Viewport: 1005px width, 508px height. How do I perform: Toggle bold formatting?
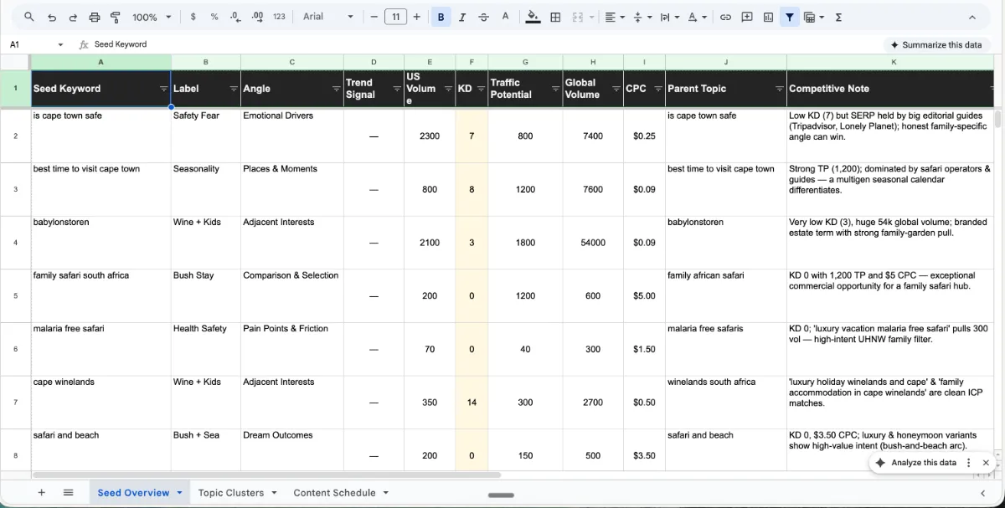(x=441, y=17)
